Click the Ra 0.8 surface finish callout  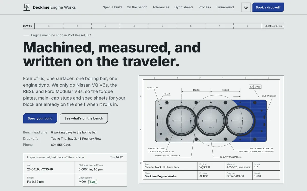(x=167, y=94)
